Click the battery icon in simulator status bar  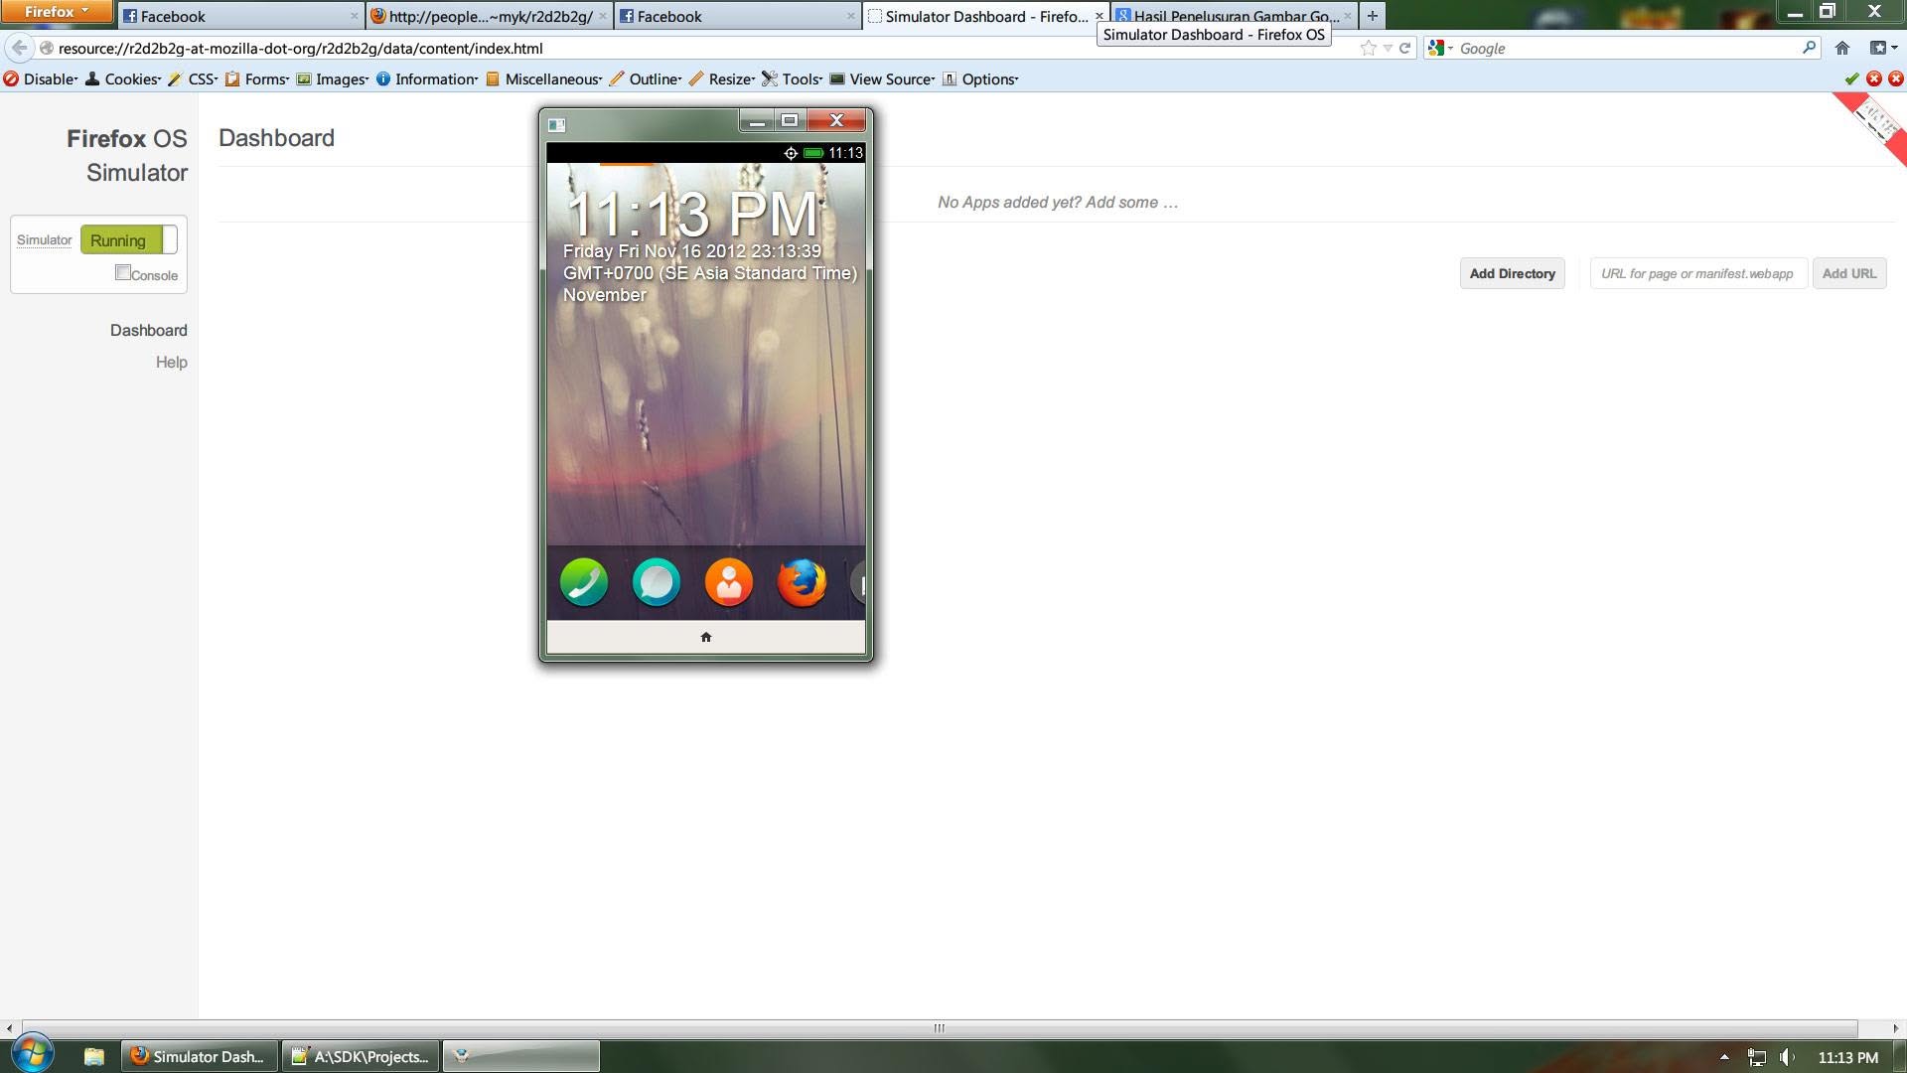coord(813,153)
